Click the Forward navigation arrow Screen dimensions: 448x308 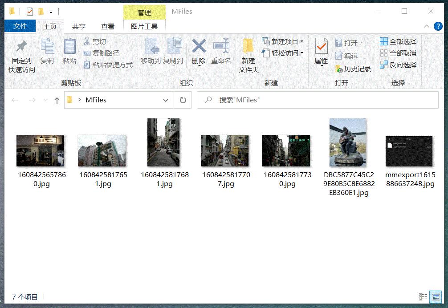32,100
